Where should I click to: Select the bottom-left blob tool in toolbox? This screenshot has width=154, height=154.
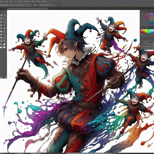(x=1, y=47)
